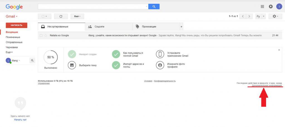Search chat contacts with the magnifier
Screen dimensions: 285x127
pyautogui.click(x=32, y=61)
